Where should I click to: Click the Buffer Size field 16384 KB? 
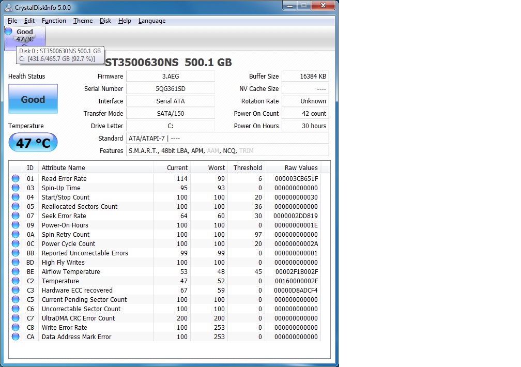point(305,76)
